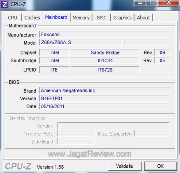Click the Transfer Rate field
The width and height of the screenshot is (180, 173).
pyautogui.click(x=76, y=133)
